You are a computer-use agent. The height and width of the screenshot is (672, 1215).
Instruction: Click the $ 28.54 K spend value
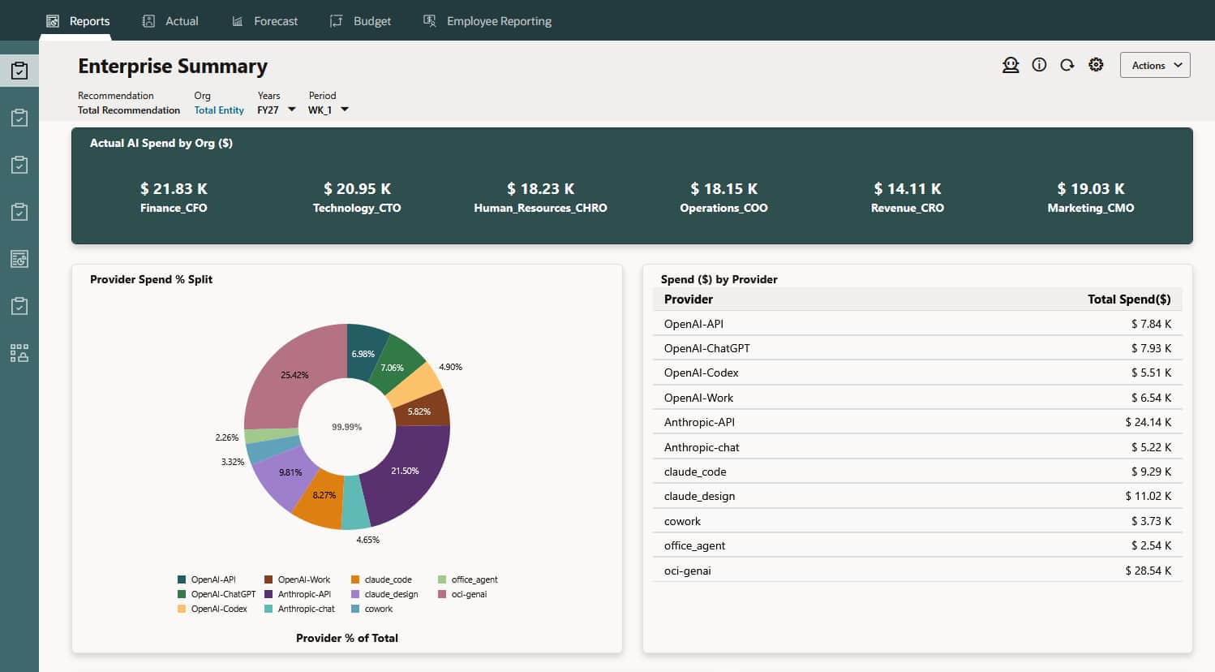pyautogui.click(x=1148, y=571)
